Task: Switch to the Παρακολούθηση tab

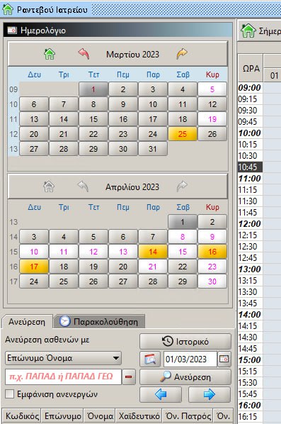Action: point(99,322)
